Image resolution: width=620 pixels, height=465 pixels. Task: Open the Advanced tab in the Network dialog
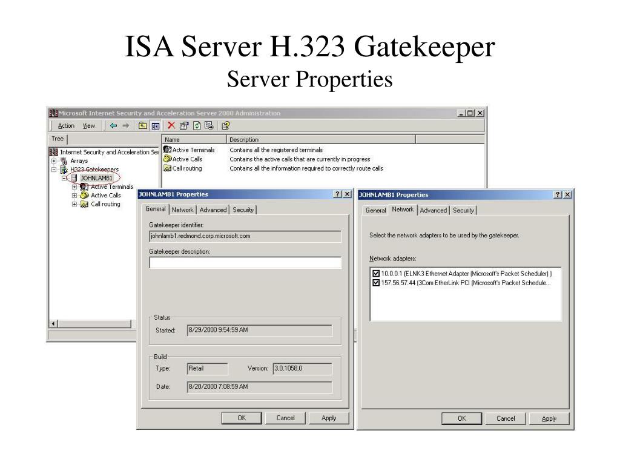coord(433,210)
